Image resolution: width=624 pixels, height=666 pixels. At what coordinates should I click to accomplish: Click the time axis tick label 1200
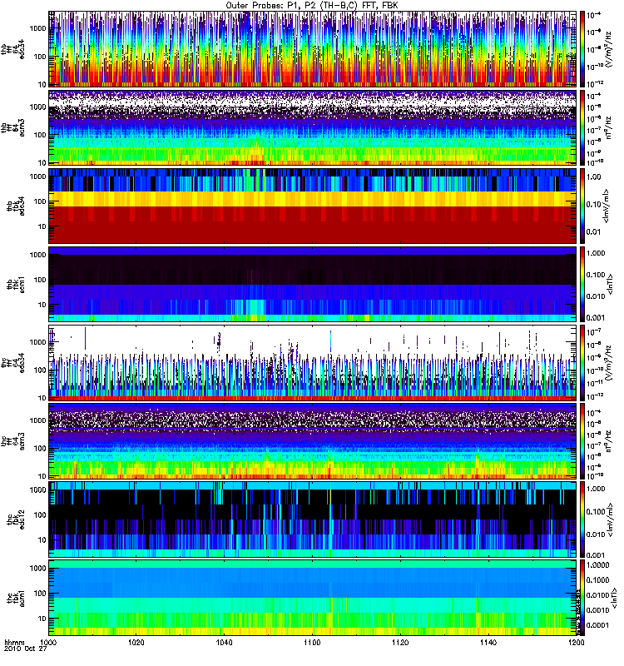[576, 642]
